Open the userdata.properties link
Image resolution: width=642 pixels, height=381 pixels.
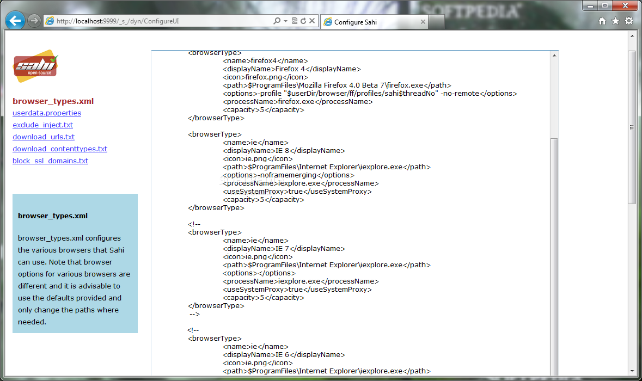click(47, 113)
